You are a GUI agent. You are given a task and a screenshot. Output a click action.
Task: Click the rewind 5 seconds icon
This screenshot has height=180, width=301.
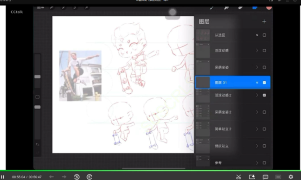click(x=77, y=177)
